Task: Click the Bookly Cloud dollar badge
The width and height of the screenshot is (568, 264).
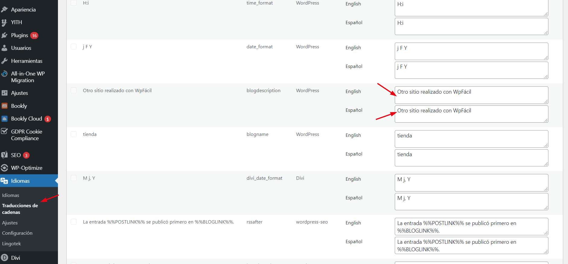Action: (48, 119)
